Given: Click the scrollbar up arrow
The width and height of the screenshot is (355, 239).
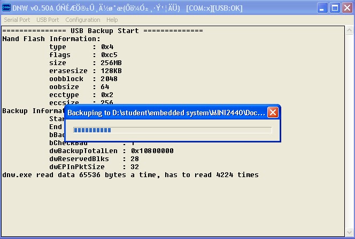Looking at the screenshot, I should click(349, 30).
